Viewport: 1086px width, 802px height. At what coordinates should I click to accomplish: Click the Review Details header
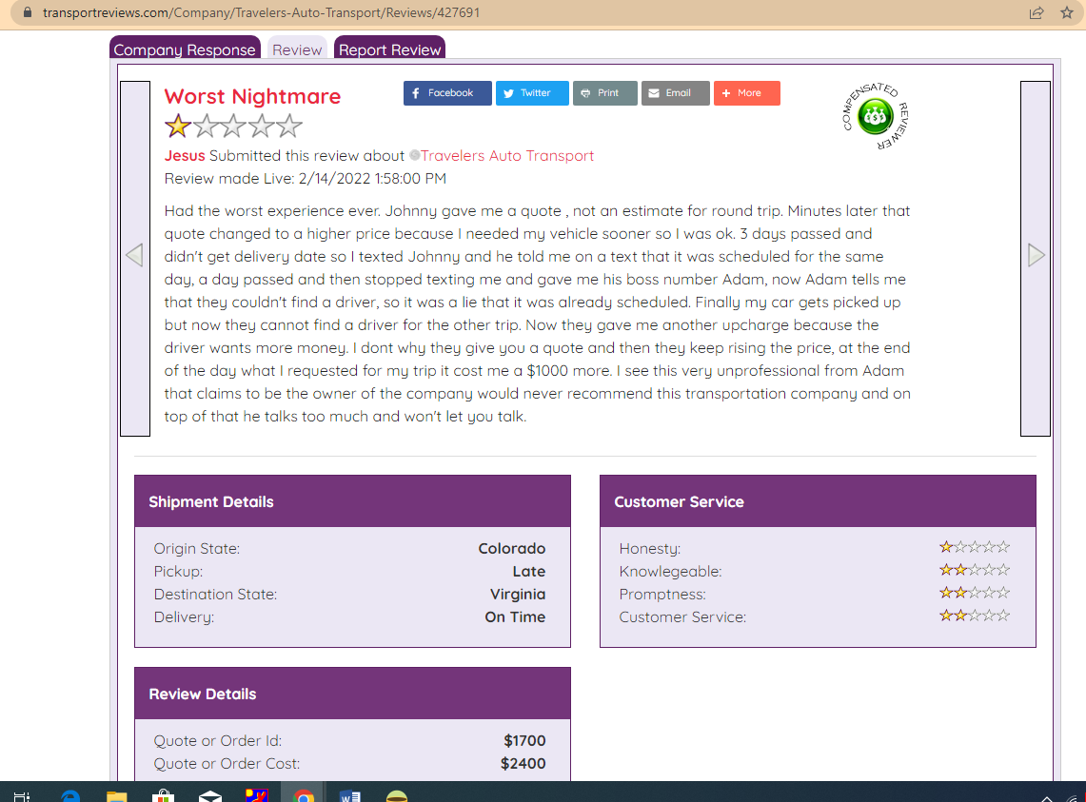tap(352, 694)
